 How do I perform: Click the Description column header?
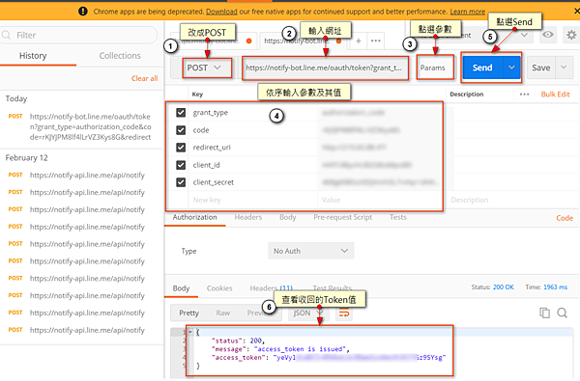[467, 95]
